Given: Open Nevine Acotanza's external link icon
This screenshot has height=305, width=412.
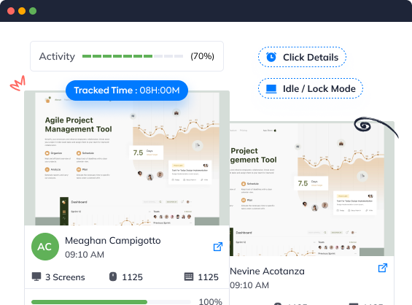Looking at the screenshot, I should [383, 268].
